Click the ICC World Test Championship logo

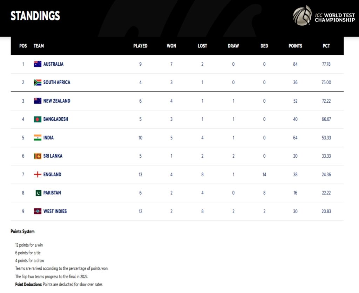(x=324, y=15)
